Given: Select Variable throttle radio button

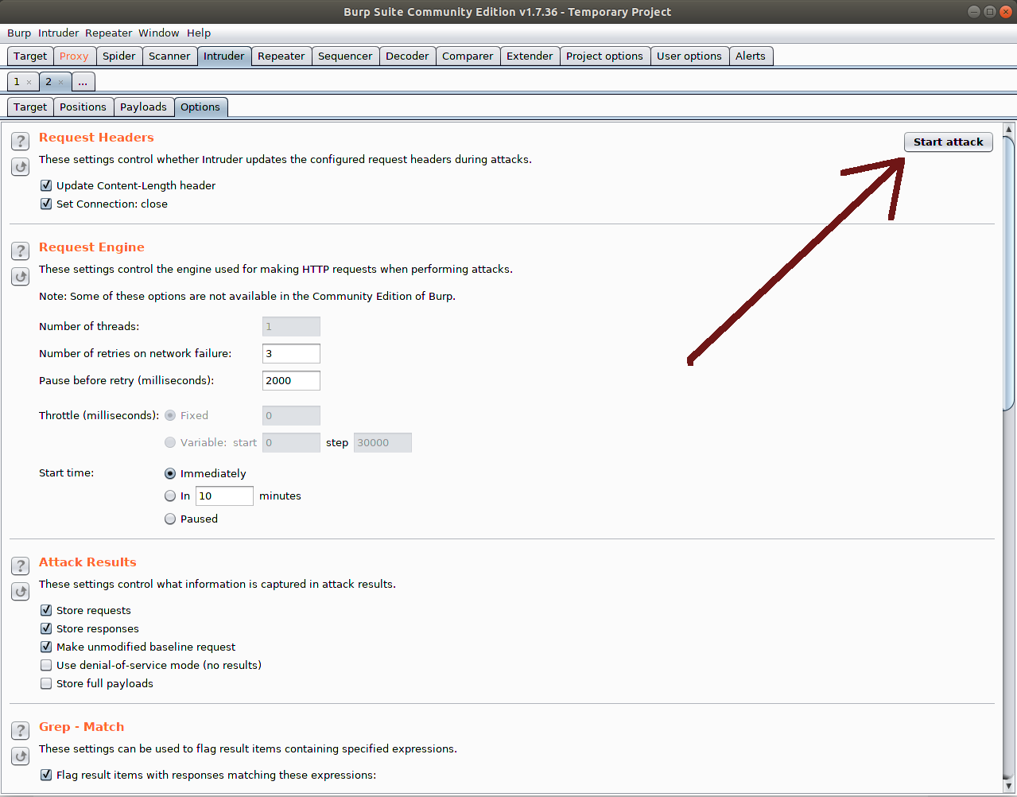Looking at the screenshot, I should pos(170,442).
